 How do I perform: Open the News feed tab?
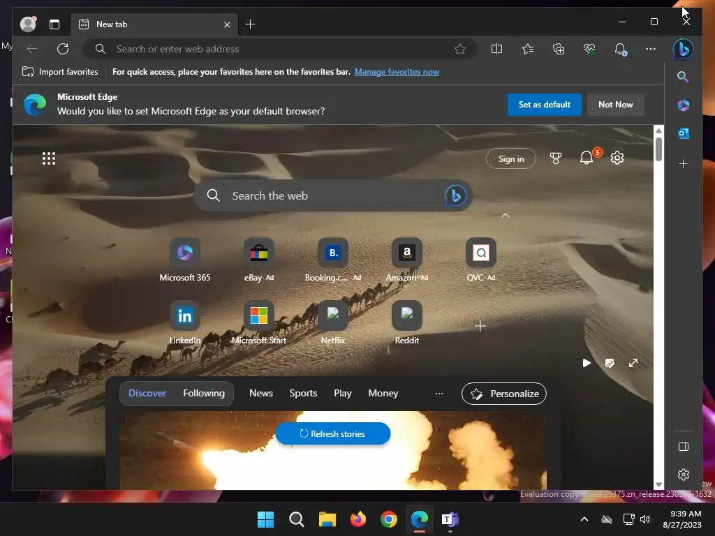click(261, 393)
